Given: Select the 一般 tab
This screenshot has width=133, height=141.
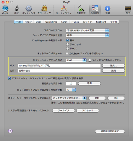Looking at the screenshot, I should pos(18,22).
